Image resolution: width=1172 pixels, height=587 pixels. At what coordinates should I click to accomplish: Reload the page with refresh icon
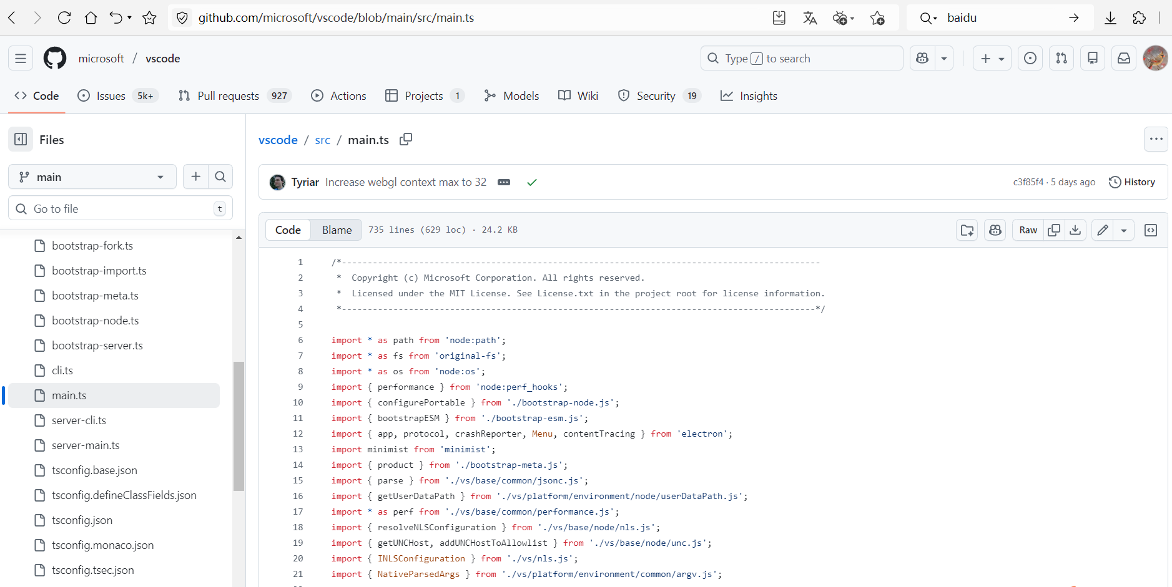[x=64, y=17]
